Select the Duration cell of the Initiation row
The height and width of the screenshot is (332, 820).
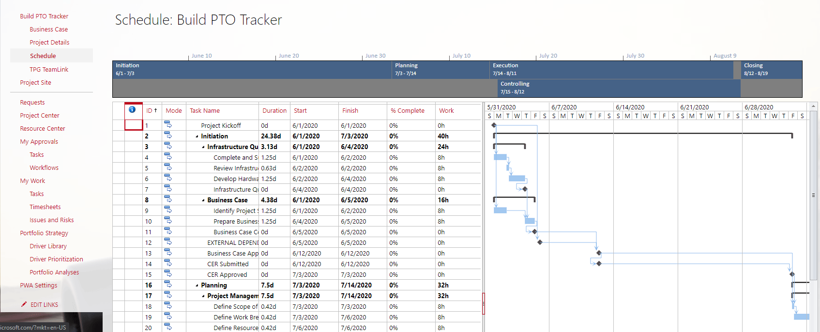pyautogui.click(x=274, y=136)
